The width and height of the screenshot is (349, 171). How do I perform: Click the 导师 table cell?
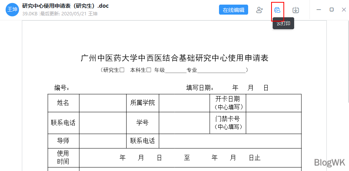63,141
